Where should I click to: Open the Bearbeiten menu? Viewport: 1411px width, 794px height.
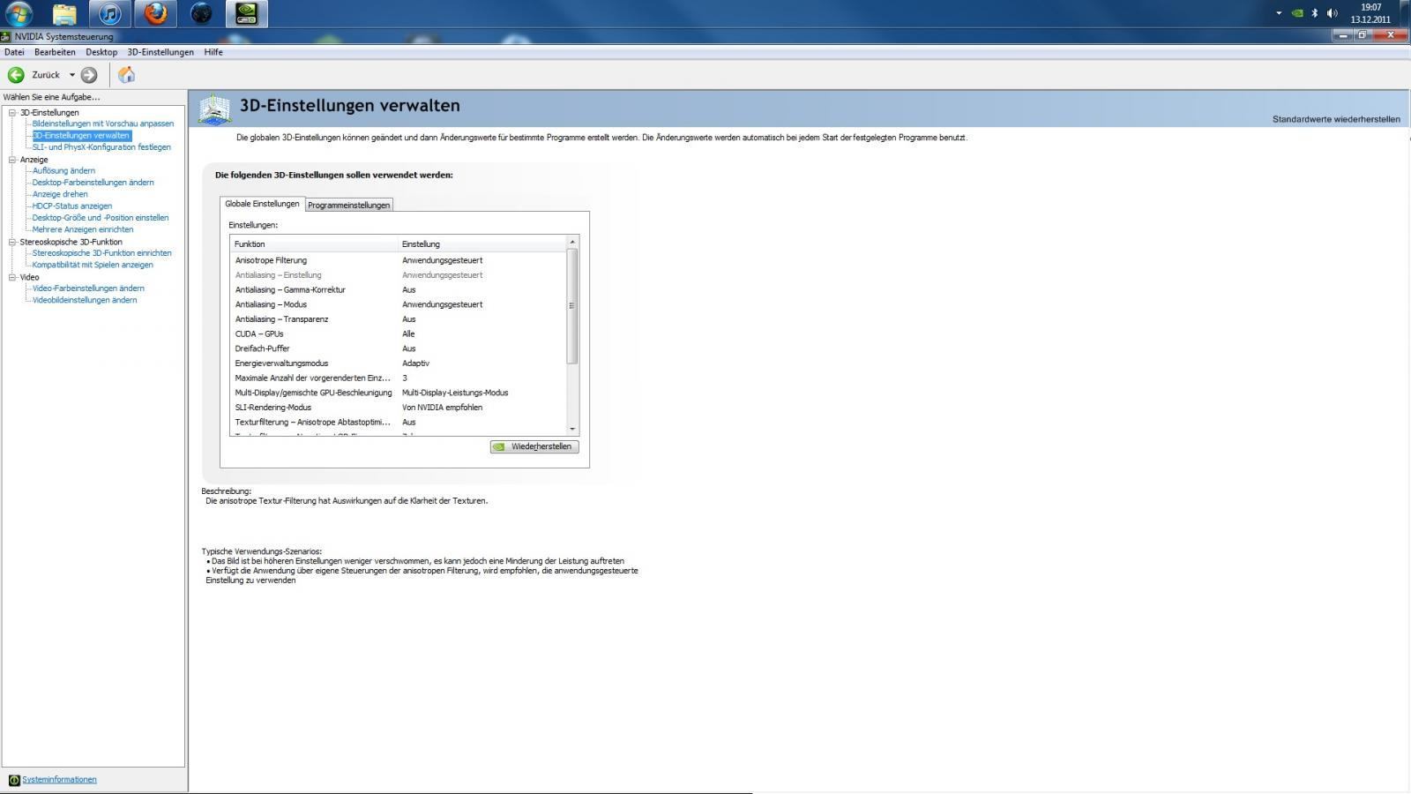pos(55,52)
